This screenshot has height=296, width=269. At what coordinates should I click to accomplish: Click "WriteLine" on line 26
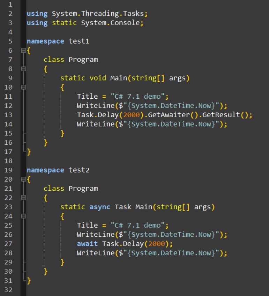pyautogui.click(x=96, y=235)
